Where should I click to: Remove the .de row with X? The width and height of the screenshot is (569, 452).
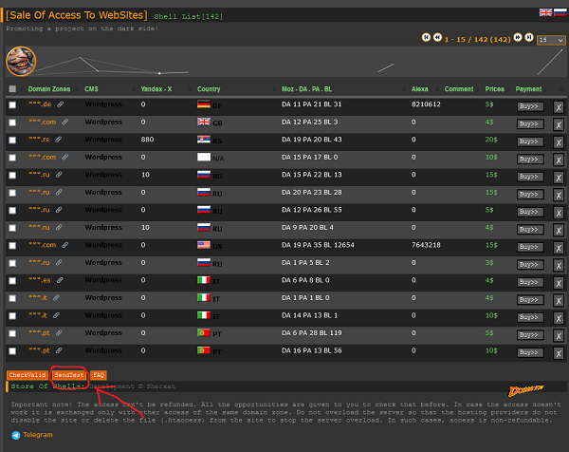point(559,107)
